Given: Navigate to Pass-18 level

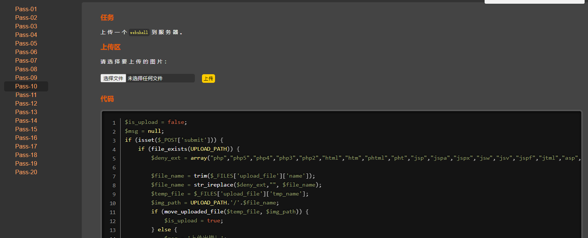Looking at the screenshot, I should coord(26,155).
